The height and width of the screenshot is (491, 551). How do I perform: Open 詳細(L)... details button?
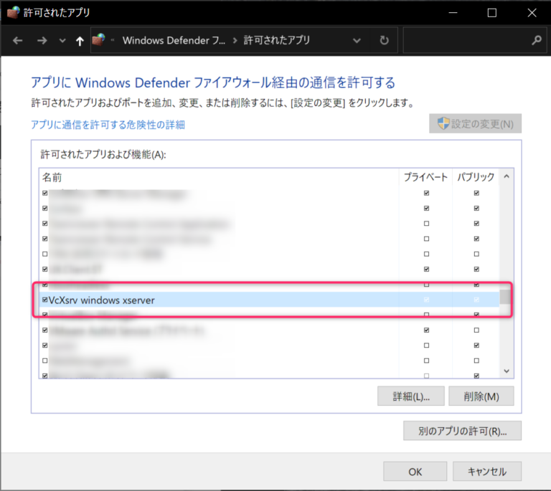[411, 396]
